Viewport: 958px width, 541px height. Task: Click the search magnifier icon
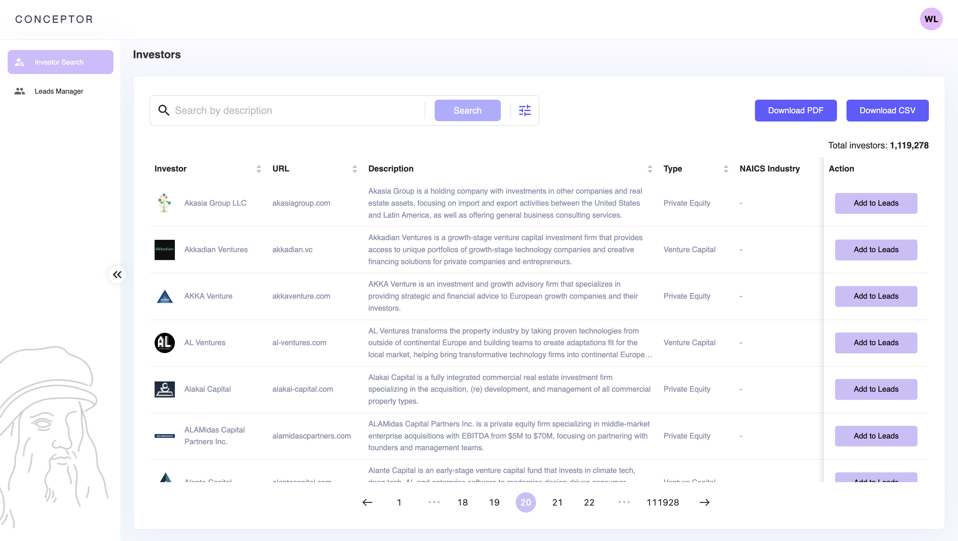coord(164,110)
